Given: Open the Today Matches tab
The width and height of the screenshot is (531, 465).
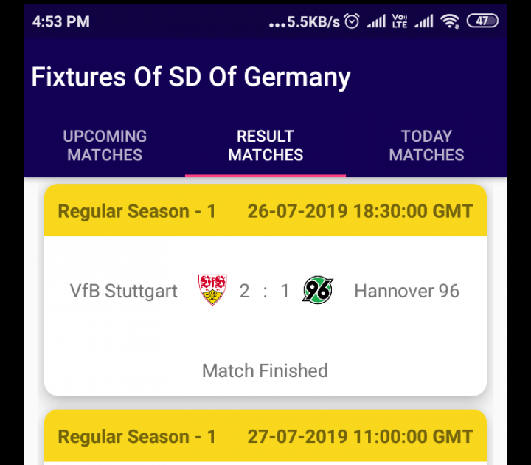Looking at the screenshot, I should pyautogui.click(x=426, y=145).
